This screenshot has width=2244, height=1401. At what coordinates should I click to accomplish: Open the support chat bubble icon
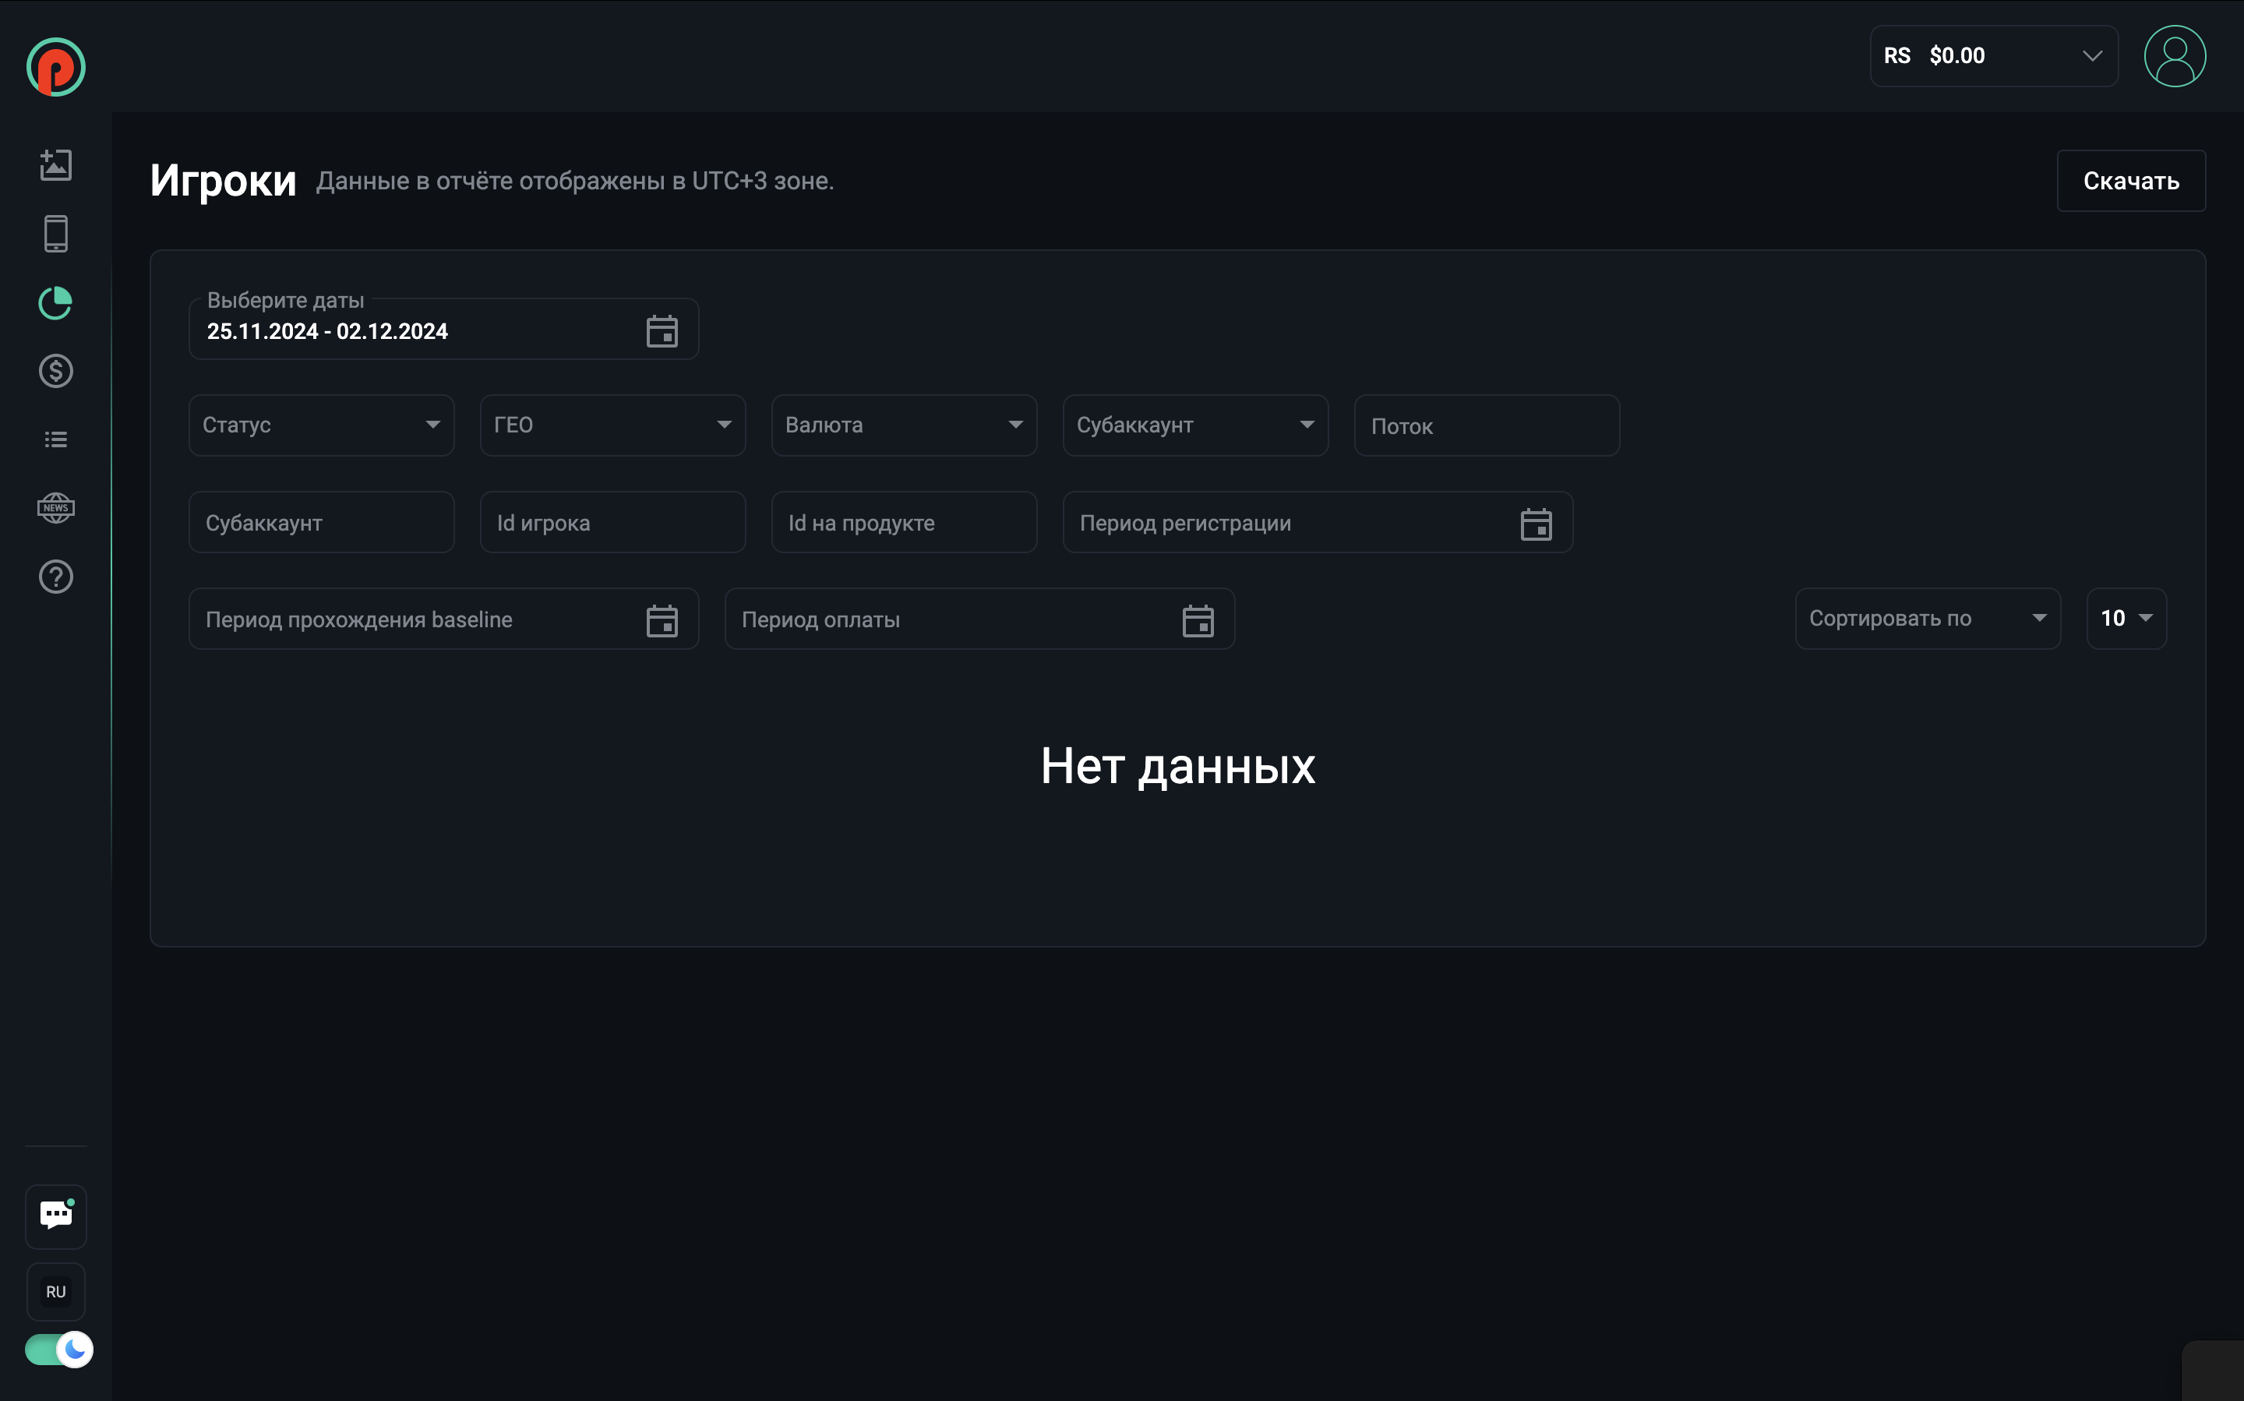point(55,1216)
